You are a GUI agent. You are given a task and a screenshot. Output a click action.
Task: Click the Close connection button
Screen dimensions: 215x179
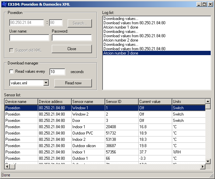(x=72, y=49)
